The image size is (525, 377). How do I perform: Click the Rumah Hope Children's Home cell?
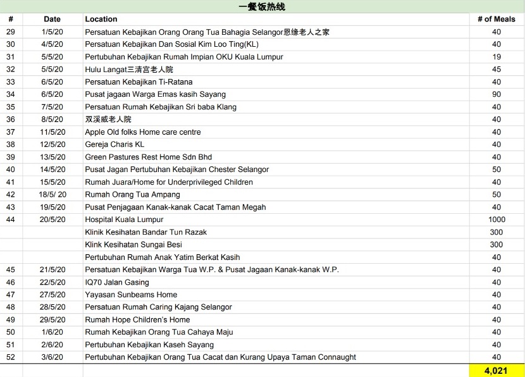(x=137, y=320)
